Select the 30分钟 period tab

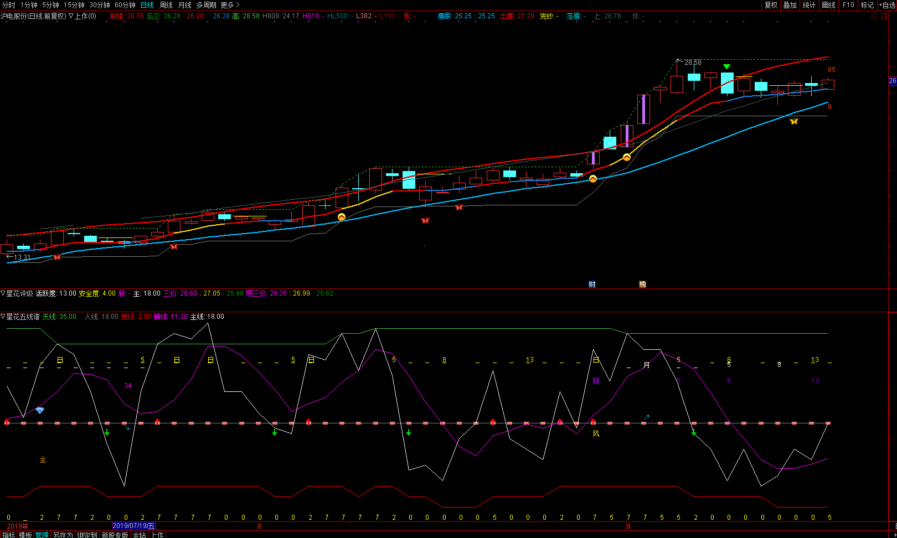[100, 5]
